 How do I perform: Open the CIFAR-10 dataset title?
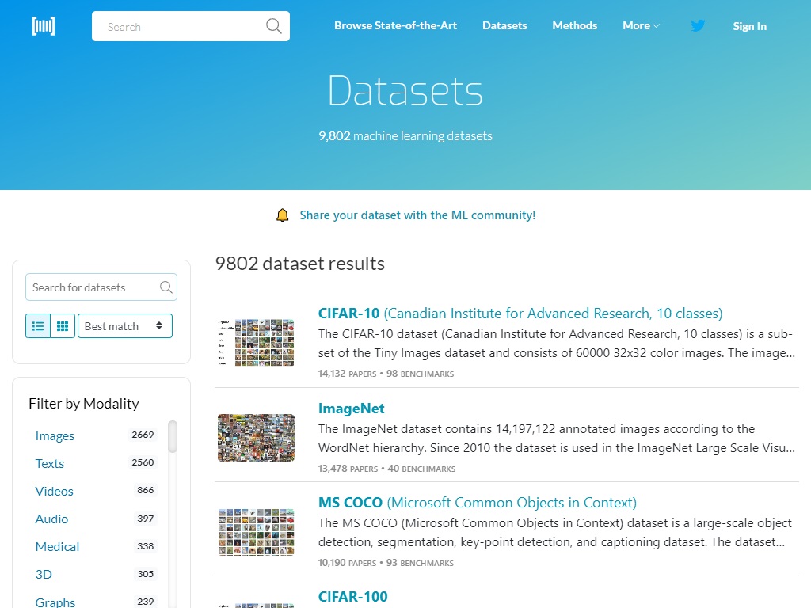pyautogui.click(x=520, y=313)
